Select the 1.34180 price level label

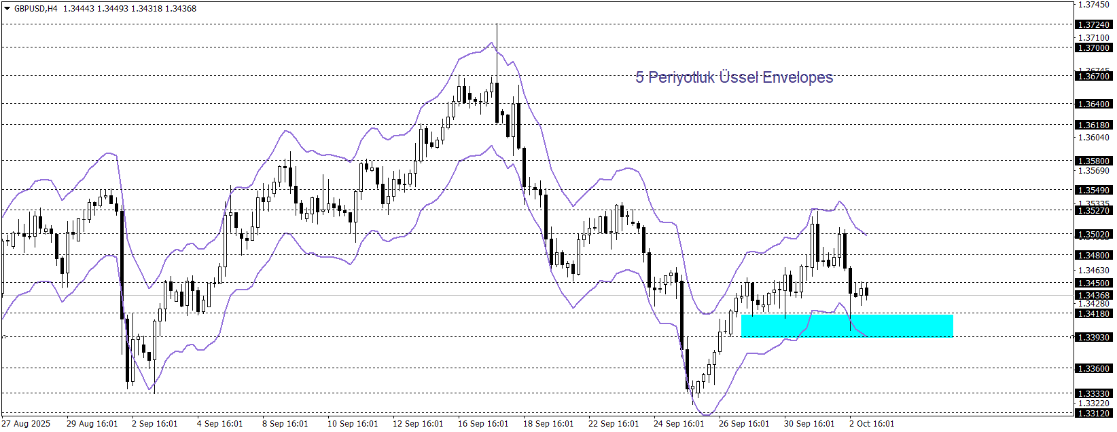pyautogui.click(x=1093, y=314)
